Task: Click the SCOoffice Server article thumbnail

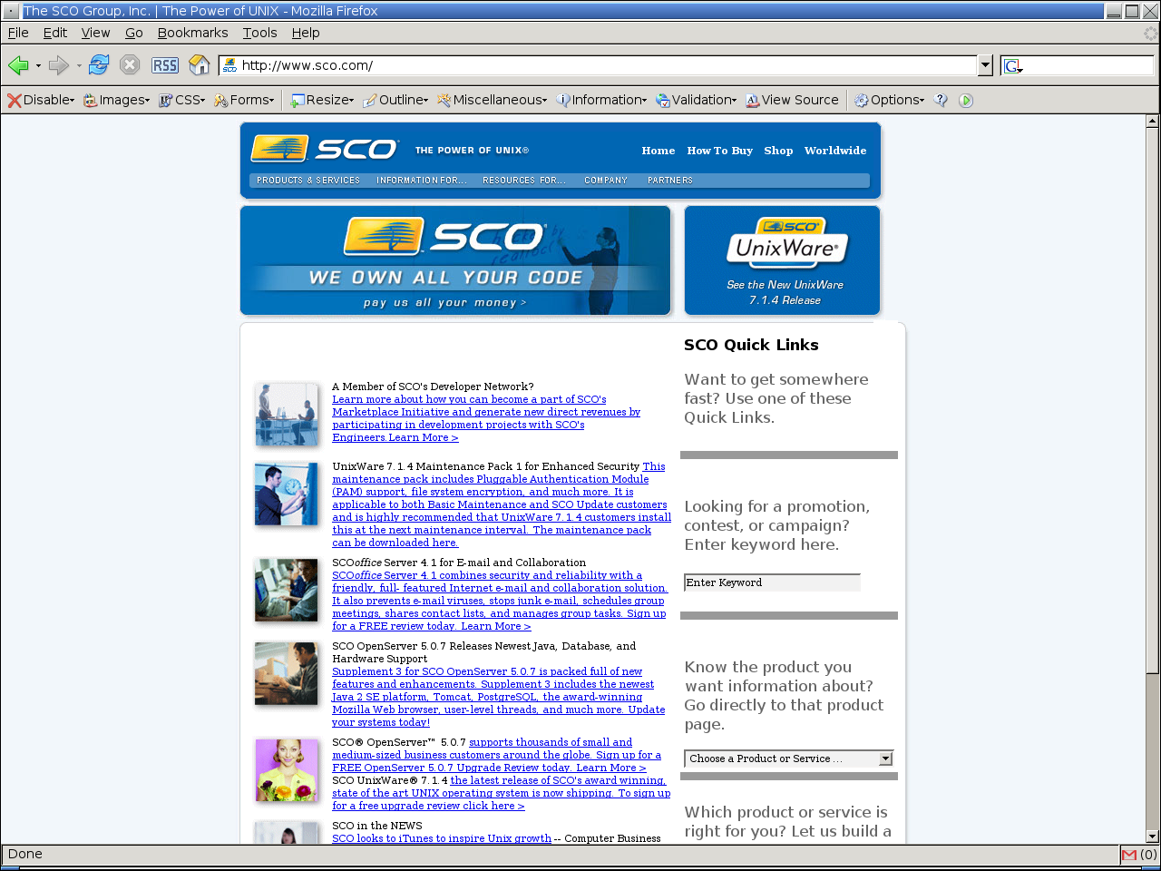Action: coord(287,590)
